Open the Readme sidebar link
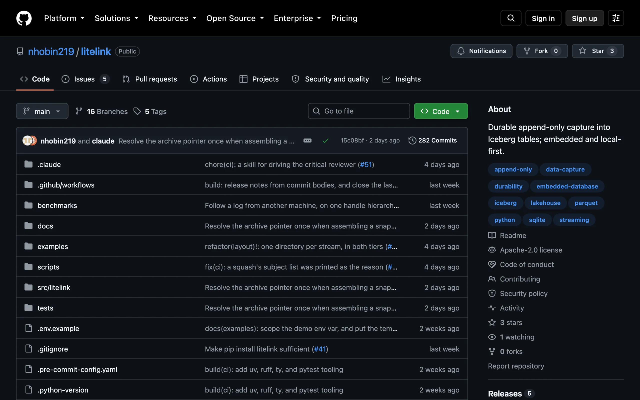The width and height of the screenshot is (640, 400). coord(507,235)
